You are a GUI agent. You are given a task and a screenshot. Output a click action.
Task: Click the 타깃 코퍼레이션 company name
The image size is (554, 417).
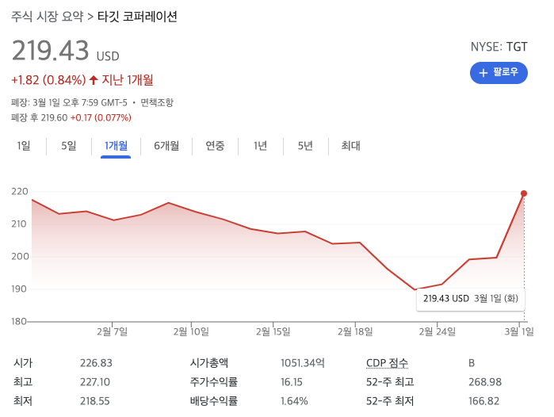(137, 17)
